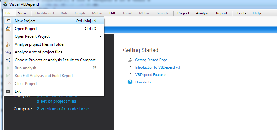Open the VBDepend Features link
This screenshot has width=277, height=130.
[151, 75]
